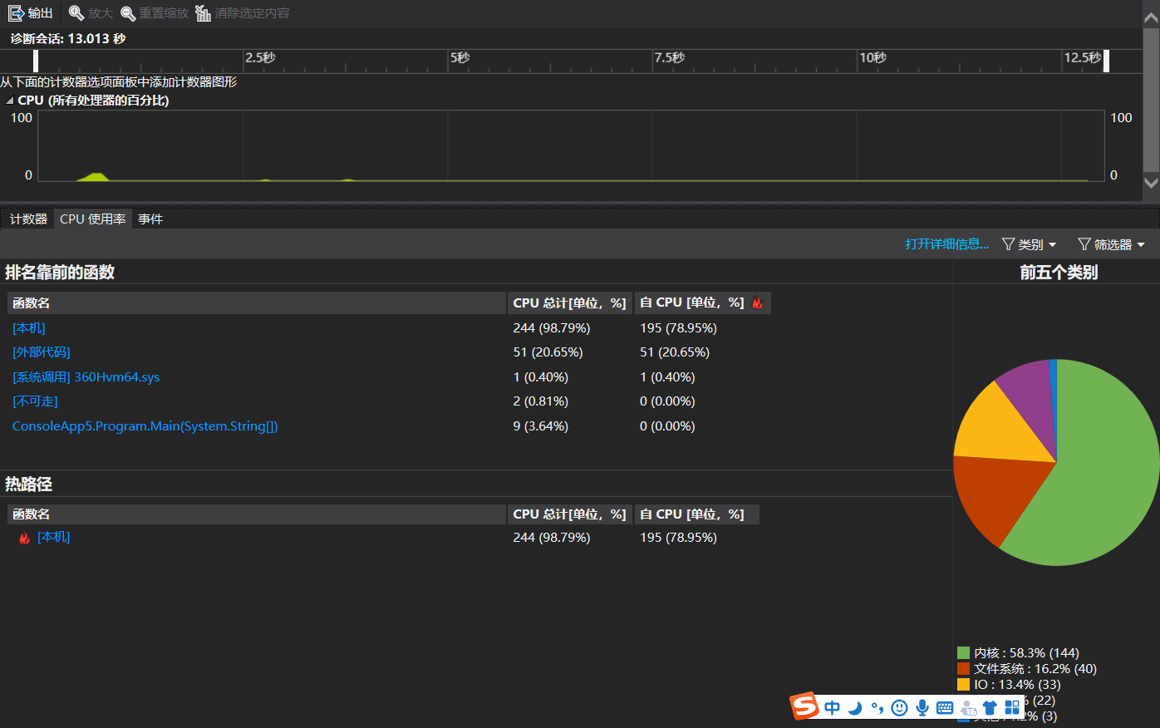The image size is (1160, 728).
Task: Click the hot path CPU 总计 column header
Action: [x=570, y=514]
